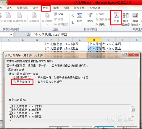Click Clear filter (清除) icon
Viewport: 142px width, 129px height.
coord(97,14)
